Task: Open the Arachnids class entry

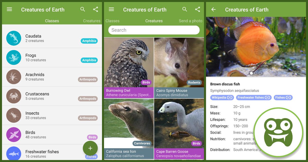Action: click(52, 77)
